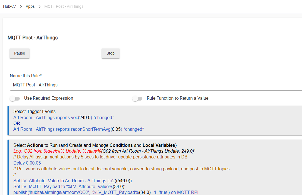The image size is (302, 195).
Task: Select the empty // comment line
Action: pos(15,175)
